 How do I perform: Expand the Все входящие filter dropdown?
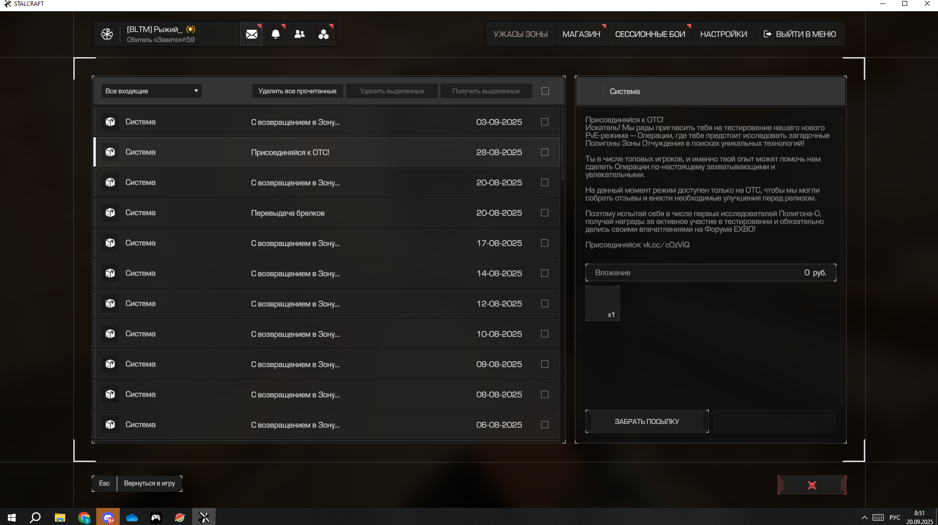(x=152, y=91)
